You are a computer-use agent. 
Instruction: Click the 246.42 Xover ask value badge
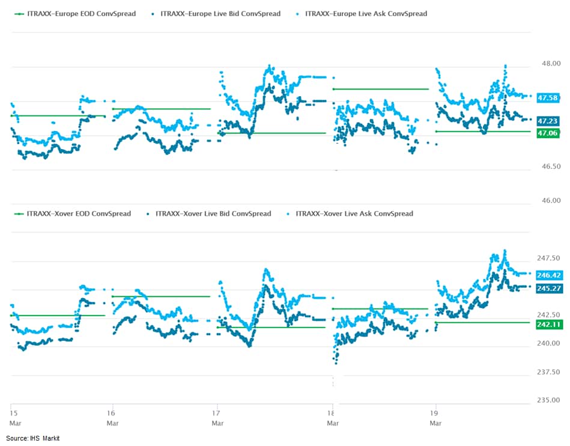pos(548,275)
